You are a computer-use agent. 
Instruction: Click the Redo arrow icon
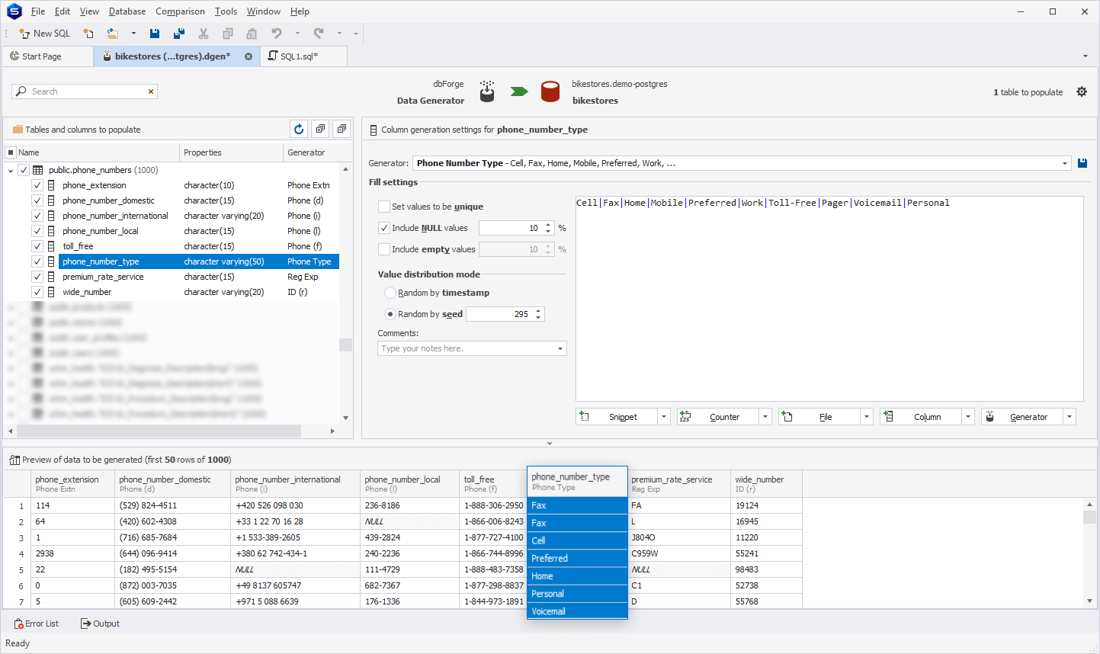319,34
